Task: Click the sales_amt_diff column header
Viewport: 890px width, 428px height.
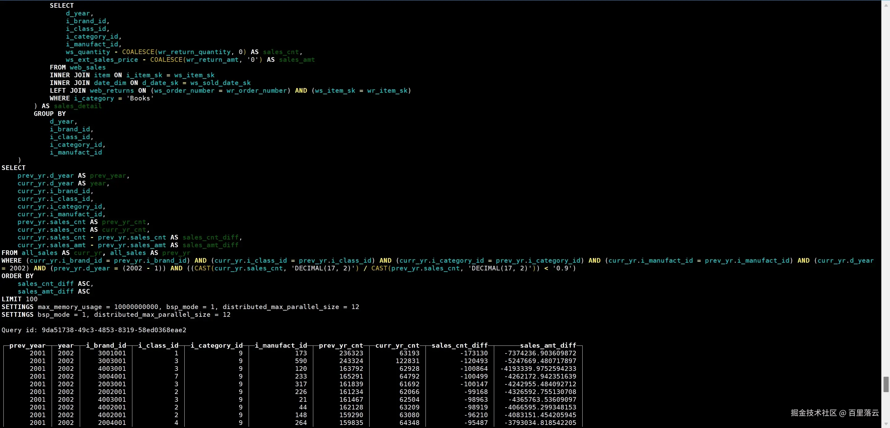Action: tap(548, 345)
